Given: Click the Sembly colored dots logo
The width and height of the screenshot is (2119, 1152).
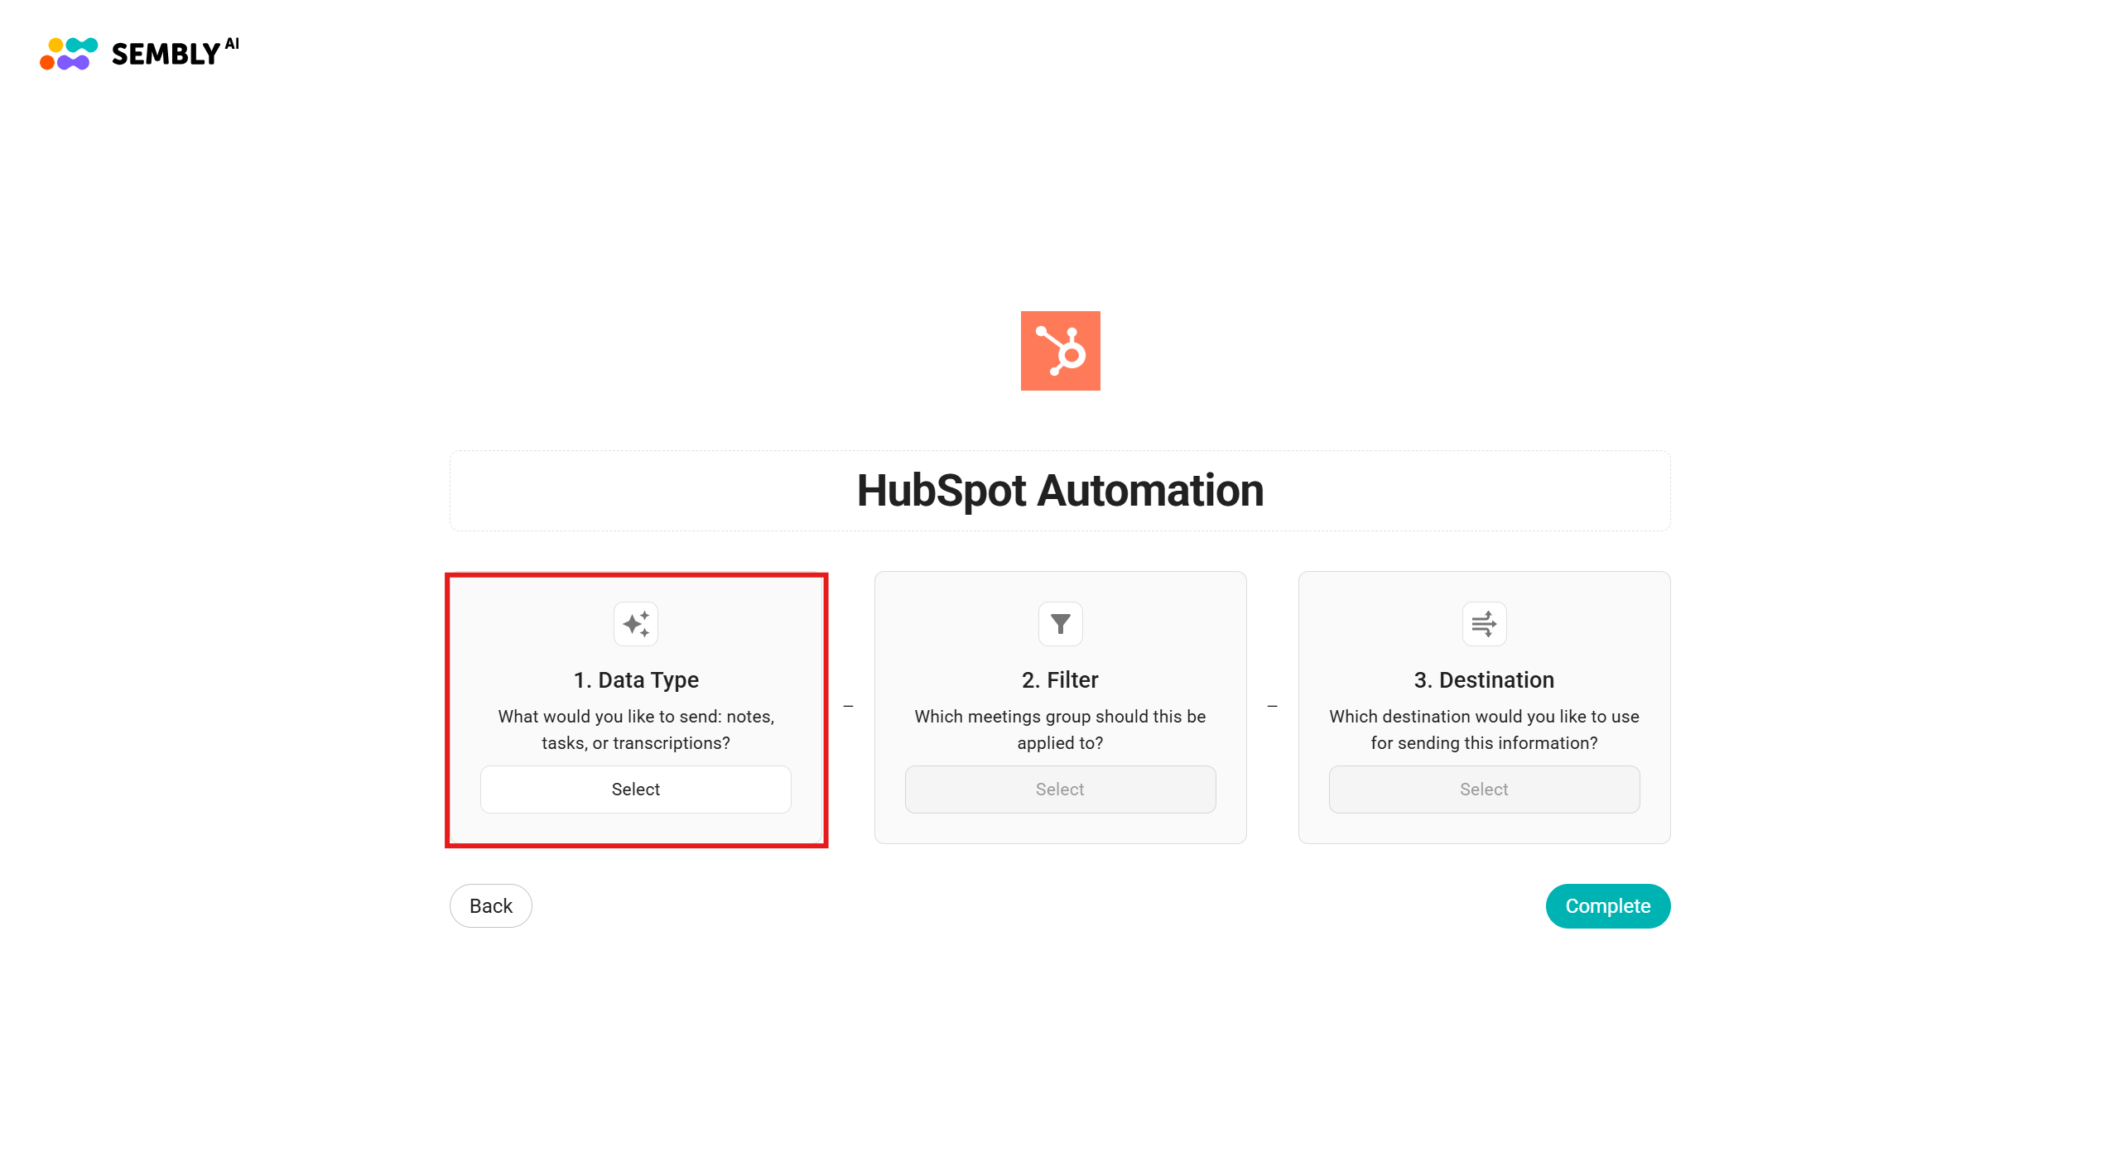Looking at the screenshot, I should 69,54.
